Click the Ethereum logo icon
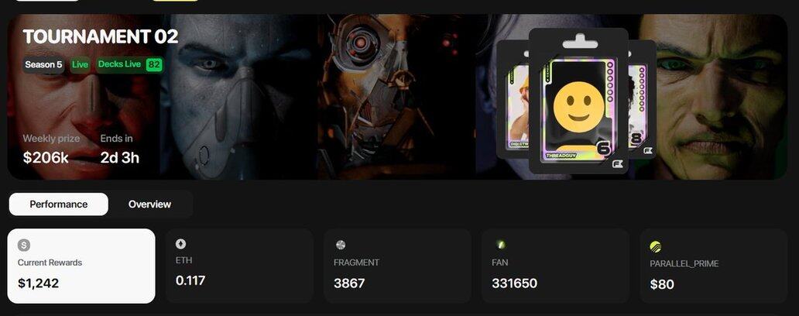Screen dimensions: 799x316 click(181, 244)
